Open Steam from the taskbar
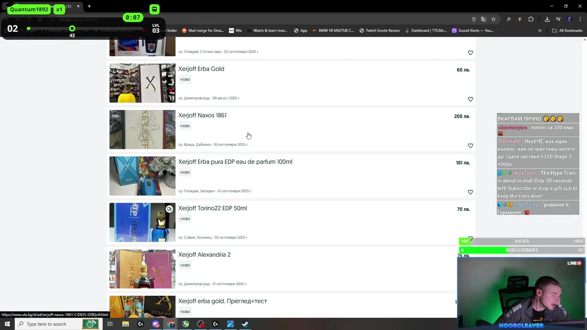The image size is (587, 330). [245, 324]
